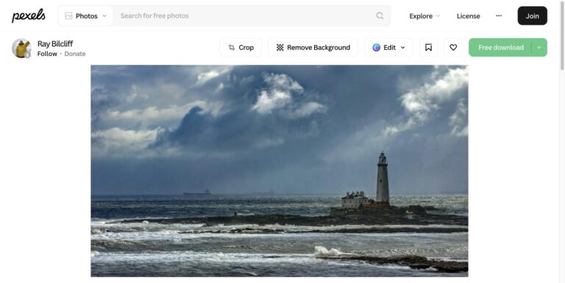565x283 pixels.
Task: Click the Free download button
Action: click(x=500, y=48)
